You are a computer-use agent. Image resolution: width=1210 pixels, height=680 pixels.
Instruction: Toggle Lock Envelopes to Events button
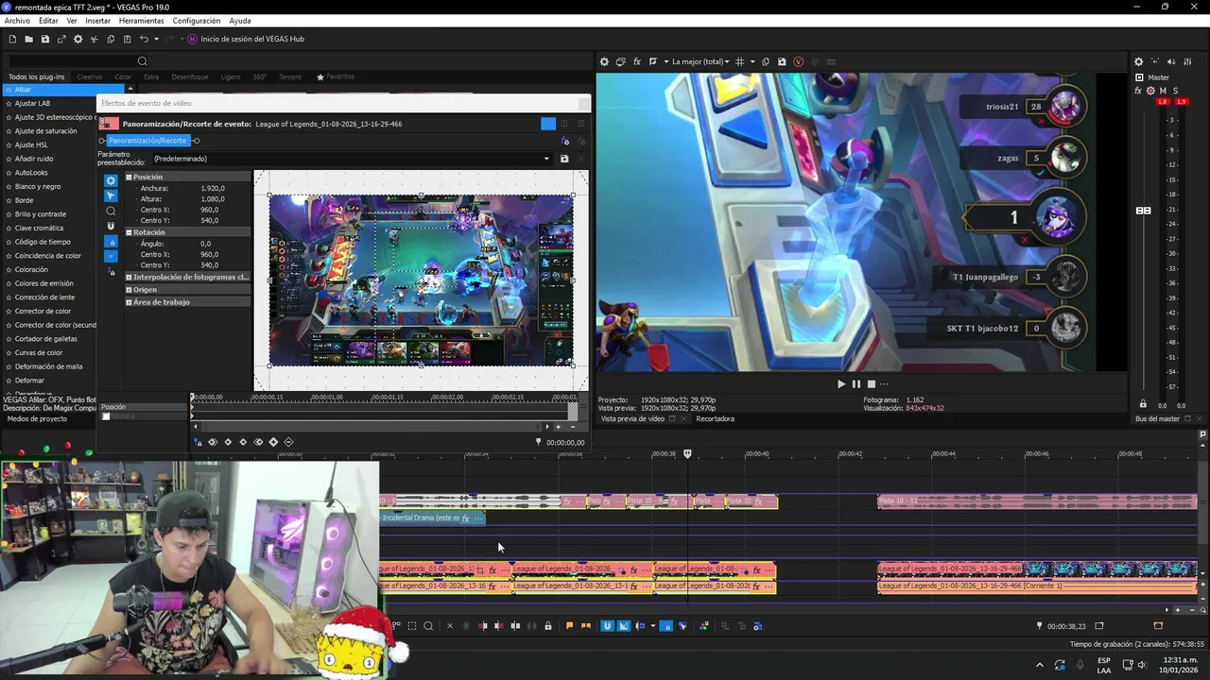[x=666, y=625]
